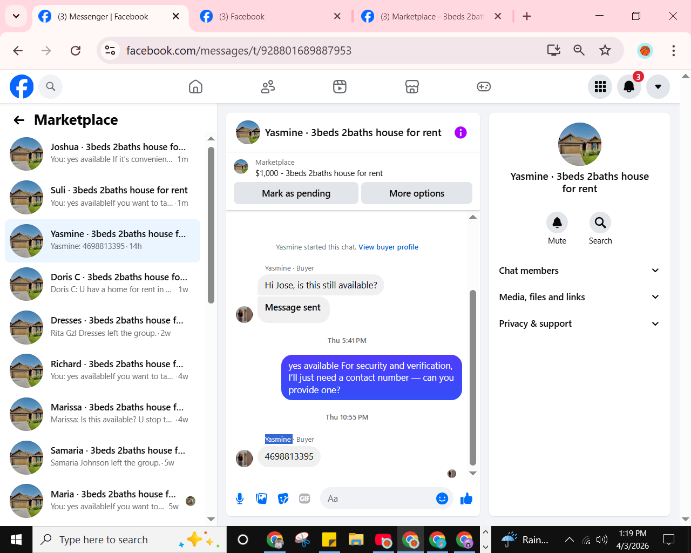Open the emoji picker smiley icon
Image resolution: width=691 pixels, height=553 pixels.
point(442,498)
